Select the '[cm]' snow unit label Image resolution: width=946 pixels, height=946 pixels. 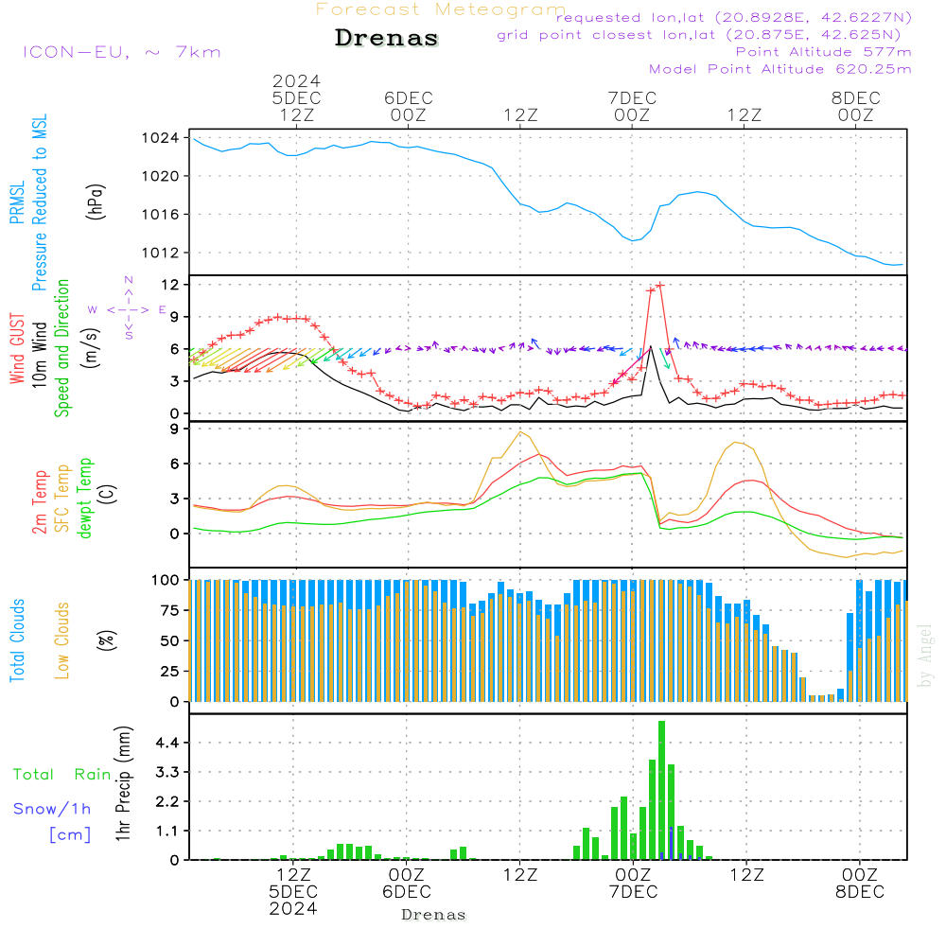[70, 835]
